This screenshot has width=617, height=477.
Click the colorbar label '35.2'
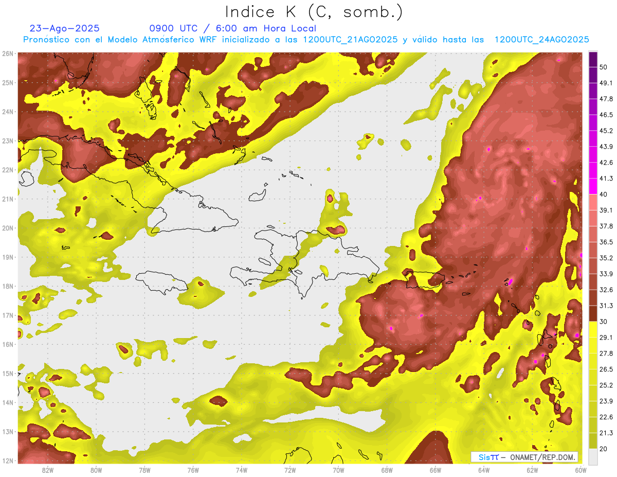coord(606,258)
